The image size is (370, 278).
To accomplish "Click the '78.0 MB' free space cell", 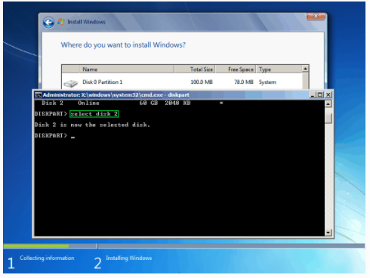I will click(244, 82).
